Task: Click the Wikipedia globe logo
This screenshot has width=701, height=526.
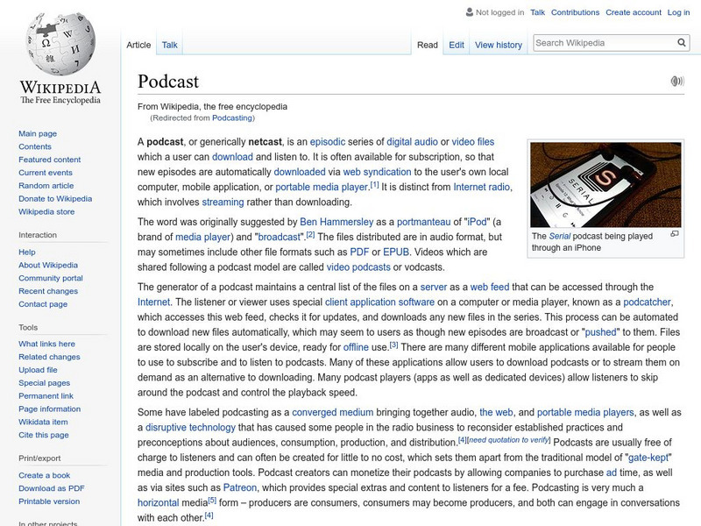Action: (x=60, y=44)
